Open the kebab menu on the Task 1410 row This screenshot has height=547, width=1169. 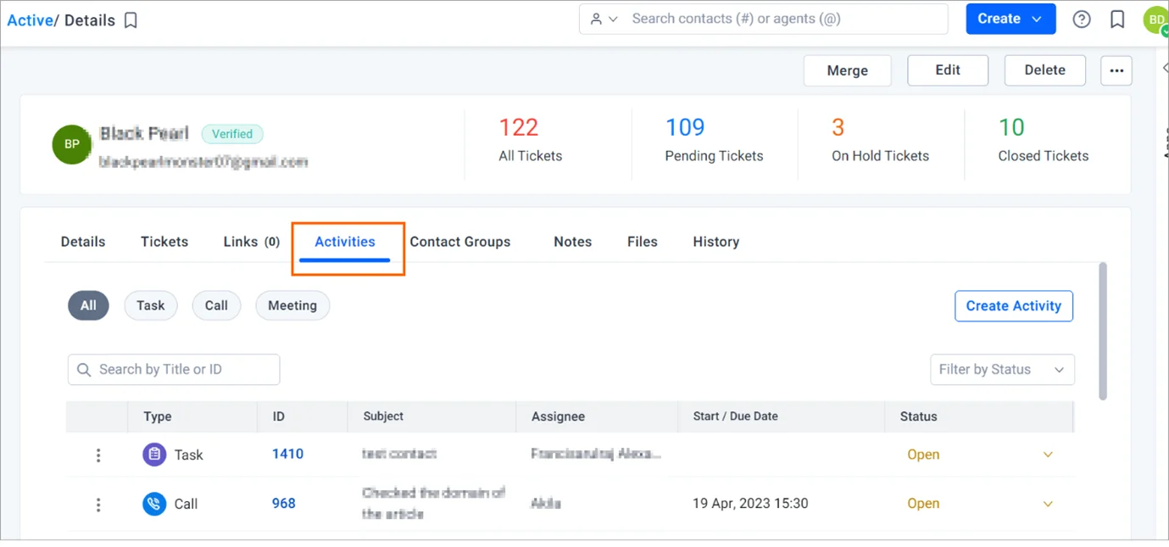point(98,455)
